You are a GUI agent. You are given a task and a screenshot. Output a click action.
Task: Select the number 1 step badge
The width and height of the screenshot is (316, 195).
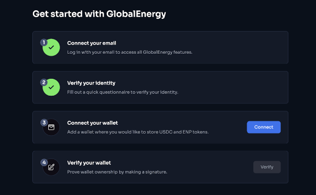pyautogui.click(x=44, y=42)
